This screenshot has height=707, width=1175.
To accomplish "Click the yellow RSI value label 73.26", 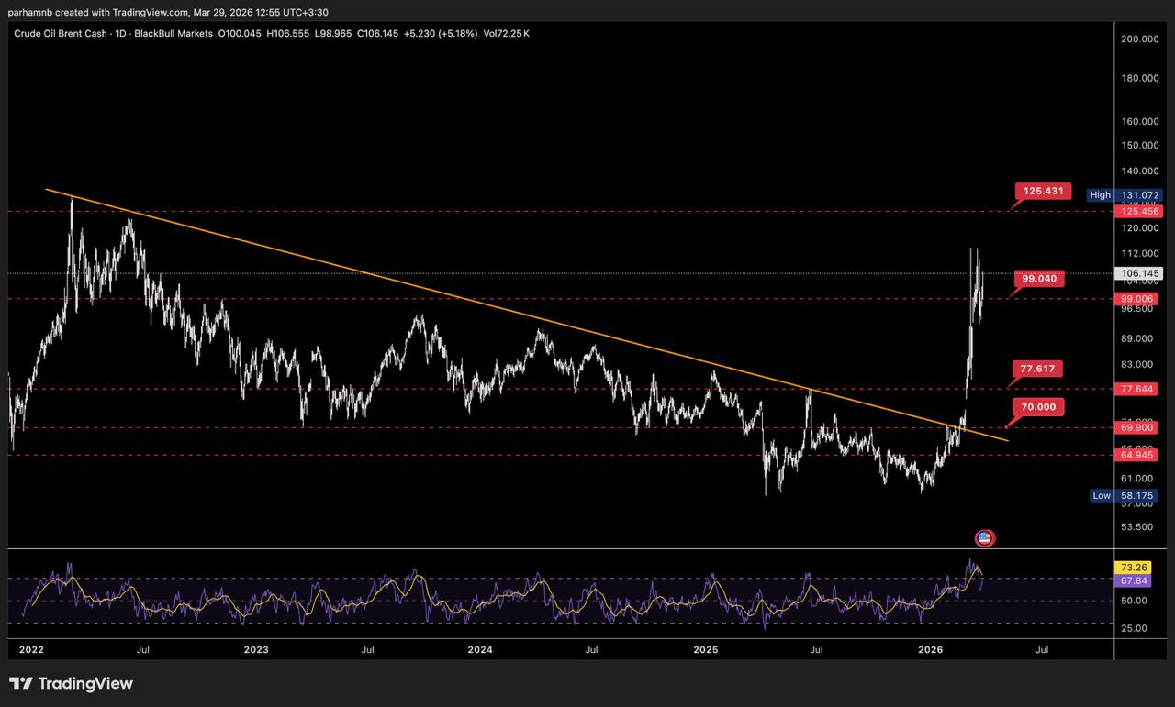I will 1128,568.
